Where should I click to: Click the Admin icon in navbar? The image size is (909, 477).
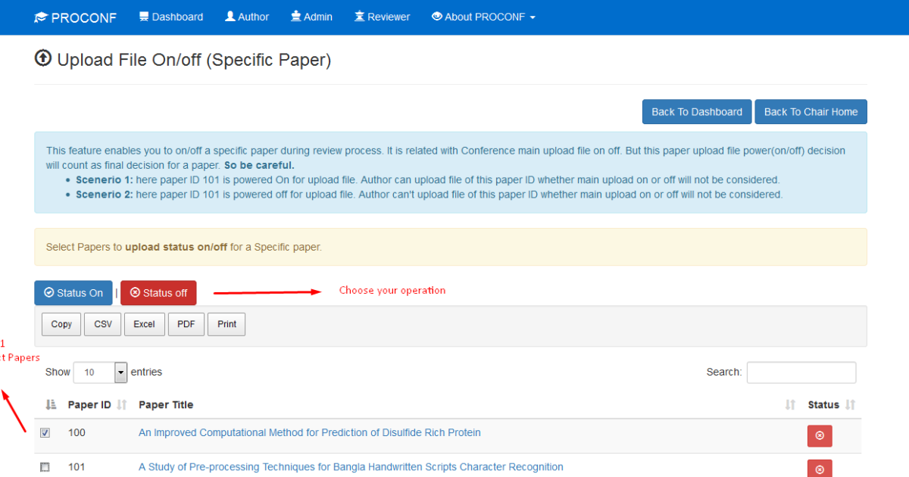pyautogui.click(x=296, y=17)
